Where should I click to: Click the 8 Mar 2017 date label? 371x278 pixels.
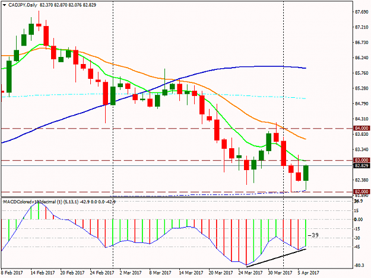point(160,273)
